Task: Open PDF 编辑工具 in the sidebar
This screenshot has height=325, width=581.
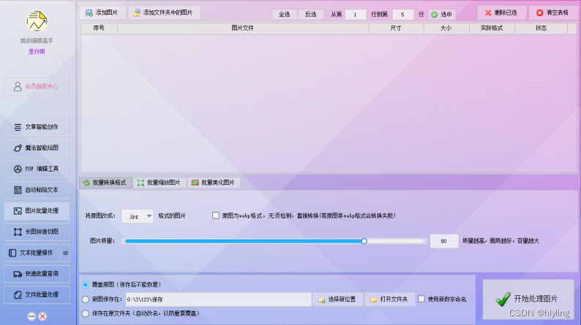Action: (37, 169)
